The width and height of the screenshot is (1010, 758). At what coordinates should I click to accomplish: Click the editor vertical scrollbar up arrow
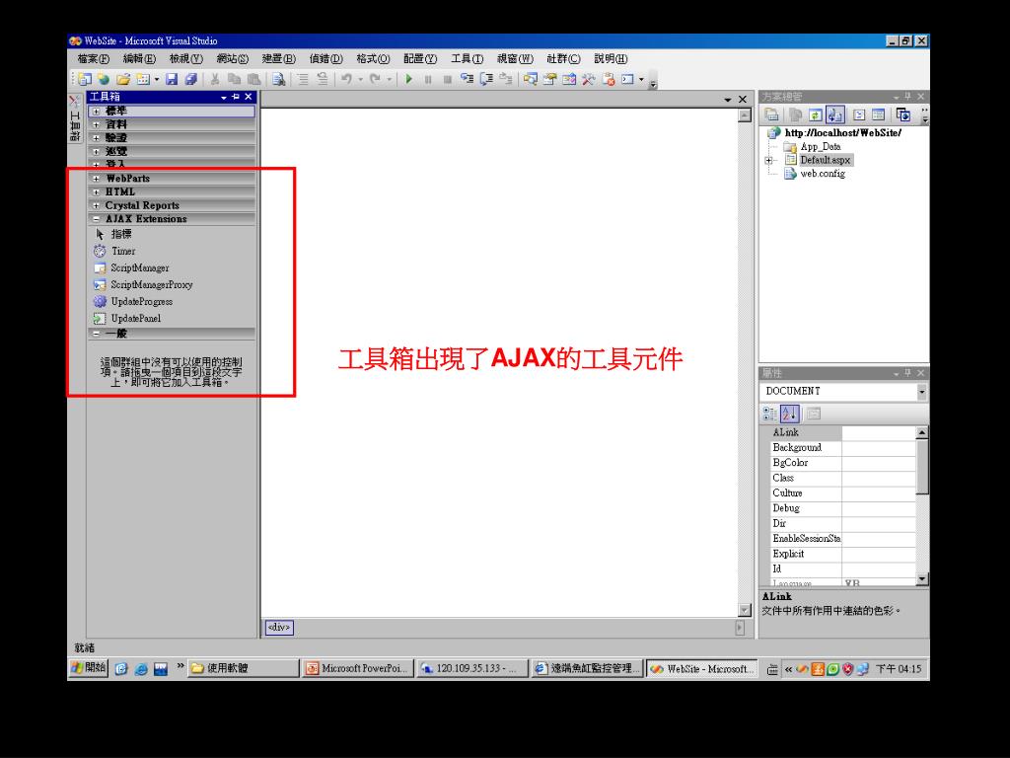tap(745, 115)
